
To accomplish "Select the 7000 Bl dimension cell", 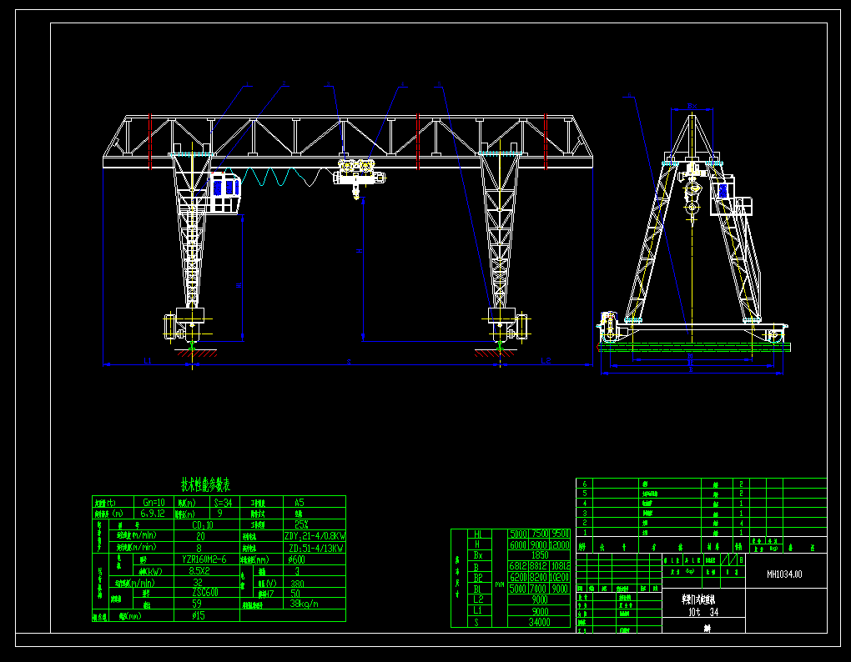I will tap(538, 589).
